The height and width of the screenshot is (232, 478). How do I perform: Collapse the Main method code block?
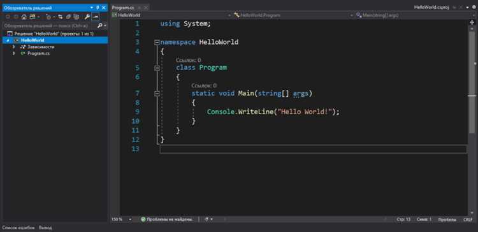click(x=157, y=94)
